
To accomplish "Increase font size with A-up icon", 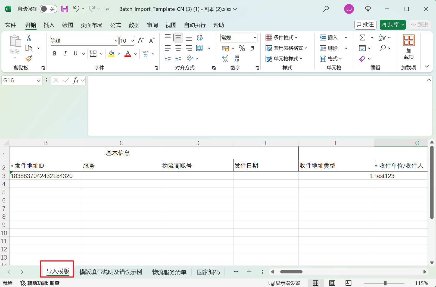I will (141, 41).
